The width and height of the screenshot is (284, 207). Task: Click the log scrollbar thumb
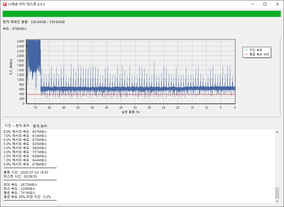tap(277, 193)
